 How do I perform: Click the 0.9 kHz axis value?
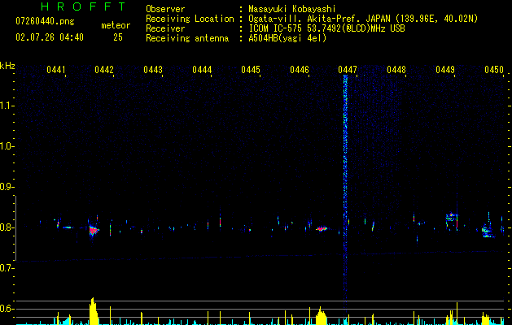click(x=7, y=187)
